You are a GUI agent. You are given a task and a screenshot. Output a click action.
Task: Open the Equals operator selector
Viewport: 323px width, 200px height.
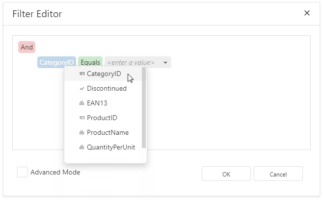90,62
